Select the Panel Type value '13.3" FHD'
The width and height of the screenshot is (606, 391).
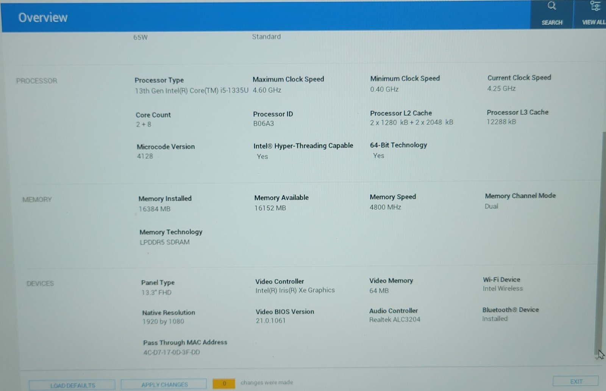click(156, 292)
